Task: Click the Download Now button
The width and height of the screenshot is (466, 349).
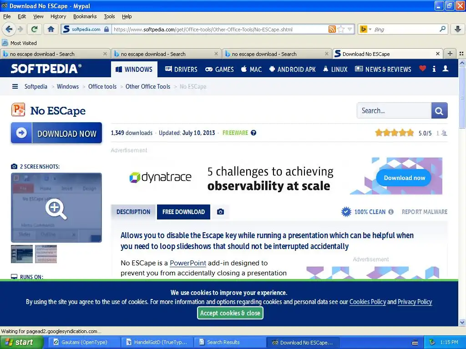Action: [56, 133]
